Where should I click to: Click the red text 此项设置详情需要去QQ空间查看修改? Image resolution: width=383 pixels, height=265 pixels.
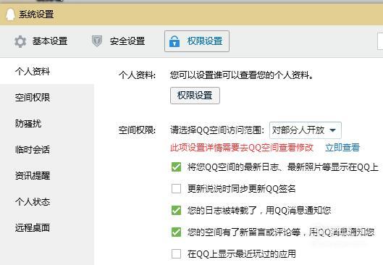point(242,148)
